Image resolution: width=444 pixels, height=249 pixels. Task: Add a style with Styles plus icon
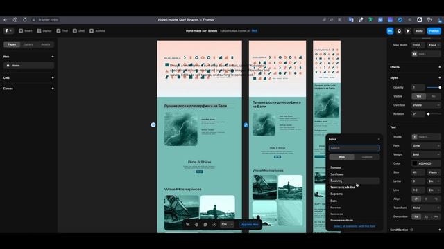coord(439,77)
